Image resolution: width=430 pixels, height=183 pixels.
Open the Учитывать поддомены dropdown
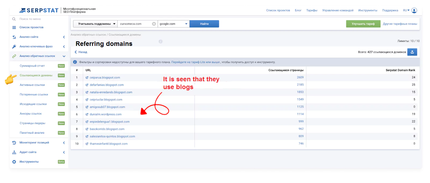point(95,24)
